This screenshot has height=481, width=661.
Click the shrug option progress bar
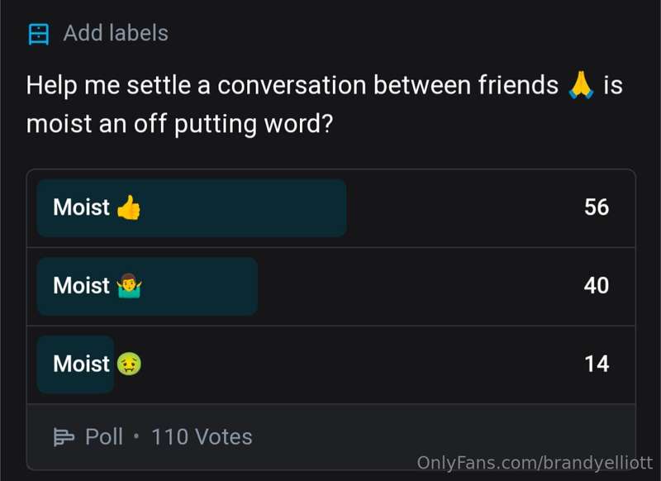coord(147,286)
